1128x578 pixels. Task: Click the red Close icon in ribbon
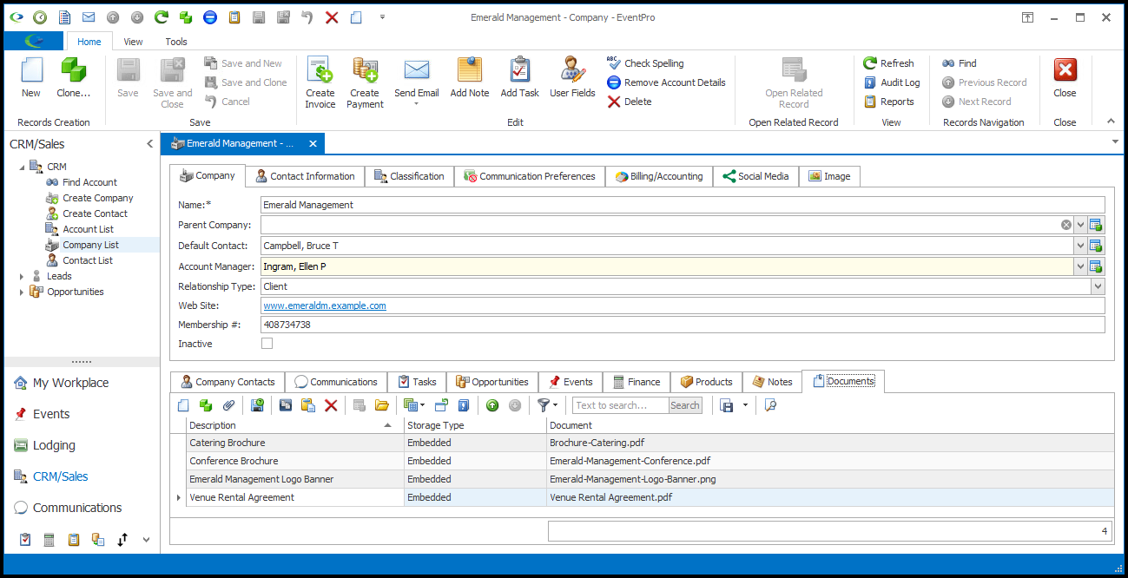coord(1065,70)
